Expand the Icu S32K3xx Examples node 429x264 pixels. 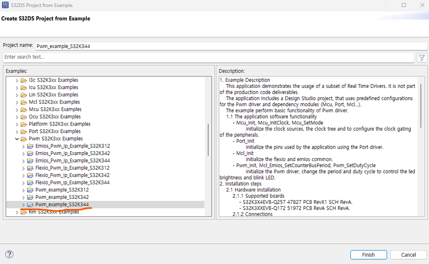tap(17, 88)
